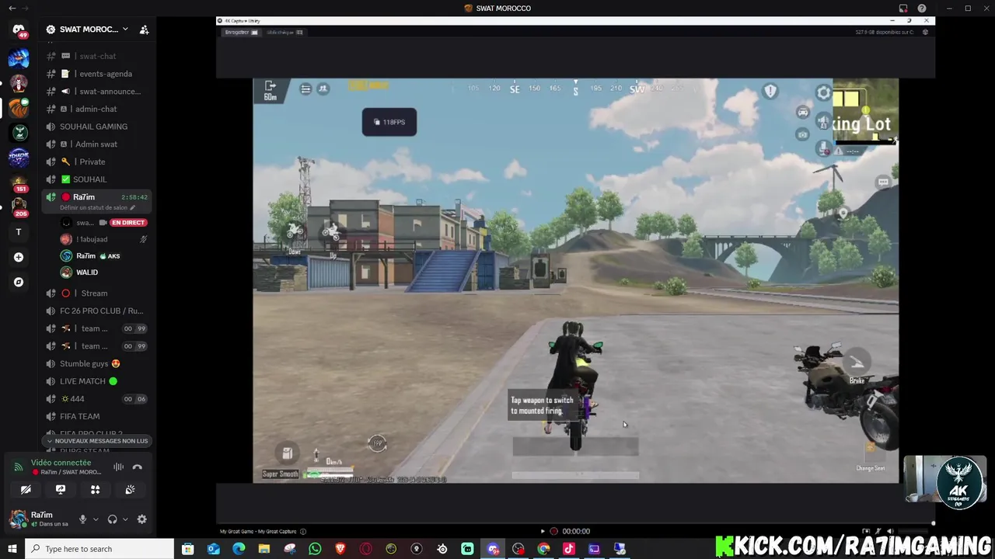Open Google Chrome from the taskbar
The image size is (995, 559).
[x=543, y=549]
